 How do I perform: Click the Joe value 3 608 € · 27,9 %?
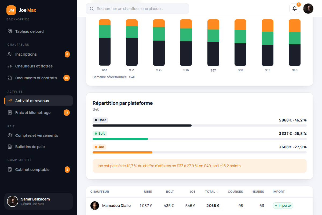tap(293, 147)
